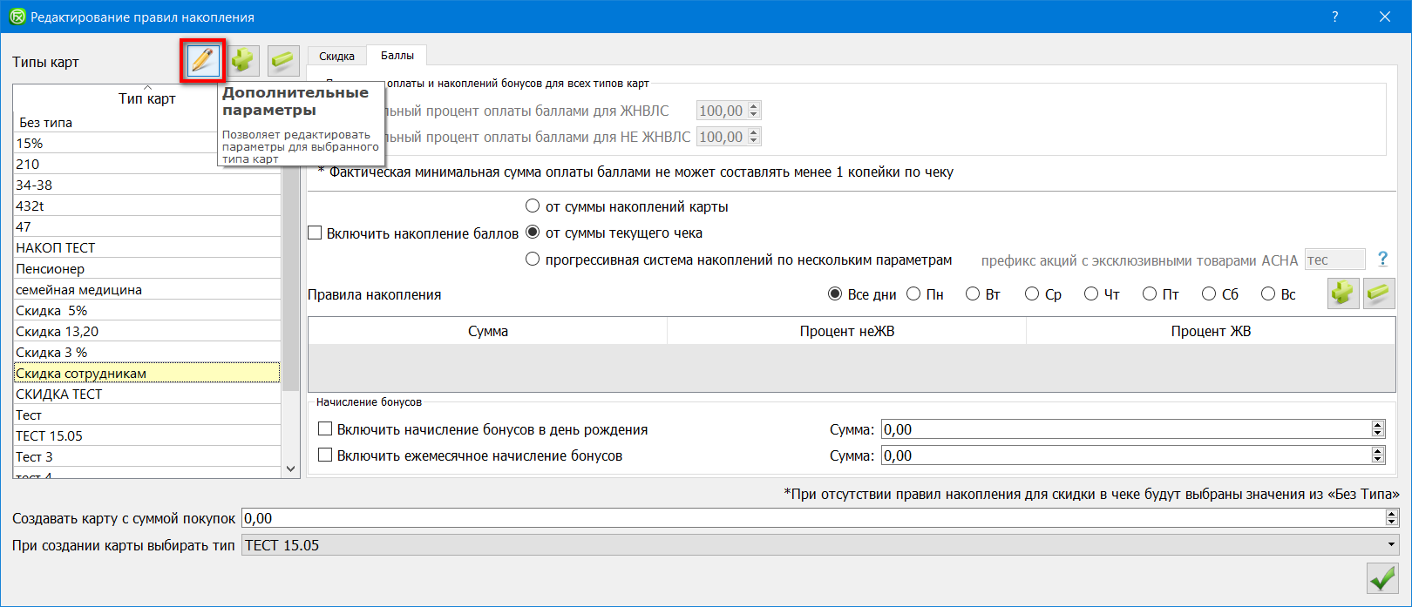This screenshot has width=1412, height=607.
Task: Switch to the 'Скидка' tab
Action: (x=336, y=56)
